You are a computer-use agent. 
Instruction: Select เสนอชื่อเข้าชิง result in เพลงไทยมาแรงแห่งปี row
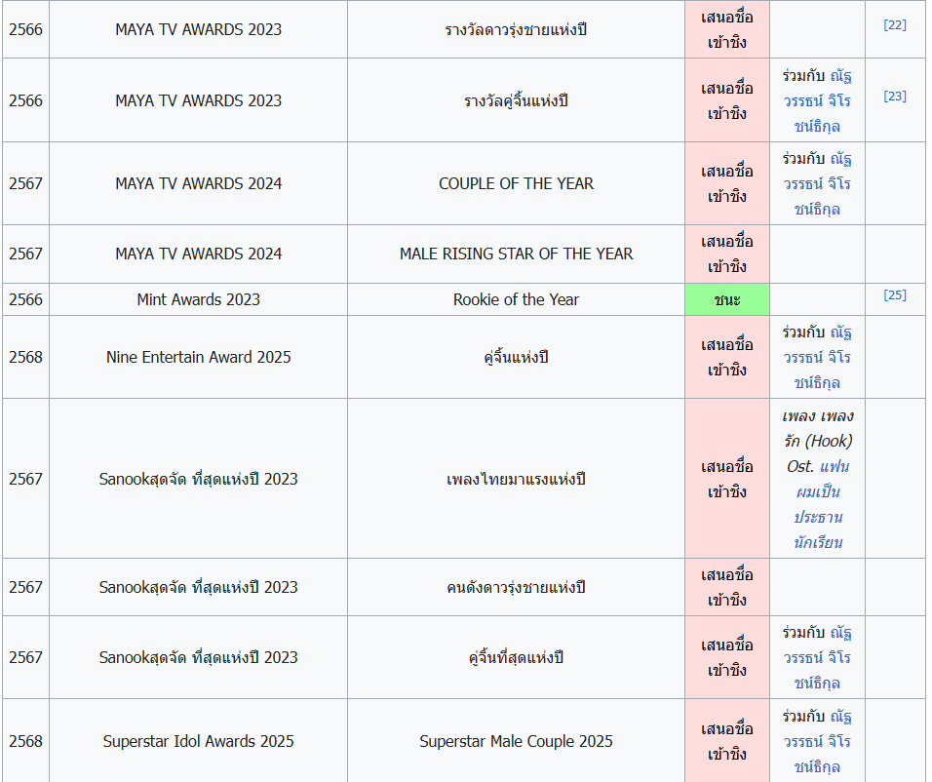[x=727, y=479]
